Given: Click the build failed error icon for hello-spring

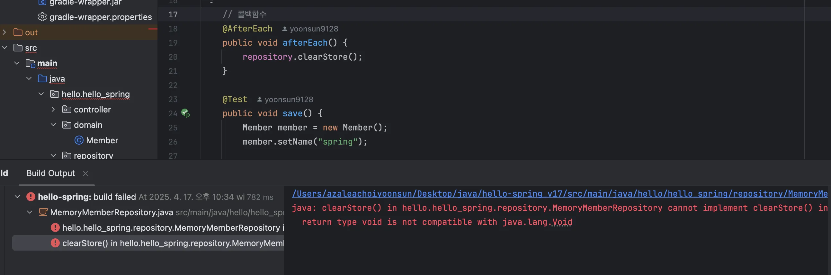Looking at the screenshot, I should pyautogui.click(x=31, y=197).
